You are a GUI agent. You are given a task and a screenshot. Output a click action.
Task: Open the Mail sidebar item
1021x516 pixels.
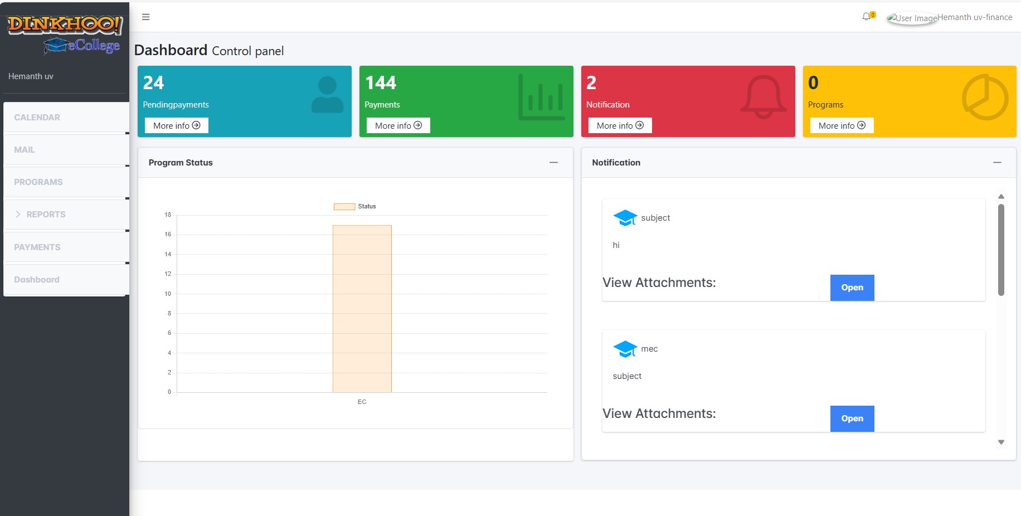pyautogui.click(x=66, y=150)
